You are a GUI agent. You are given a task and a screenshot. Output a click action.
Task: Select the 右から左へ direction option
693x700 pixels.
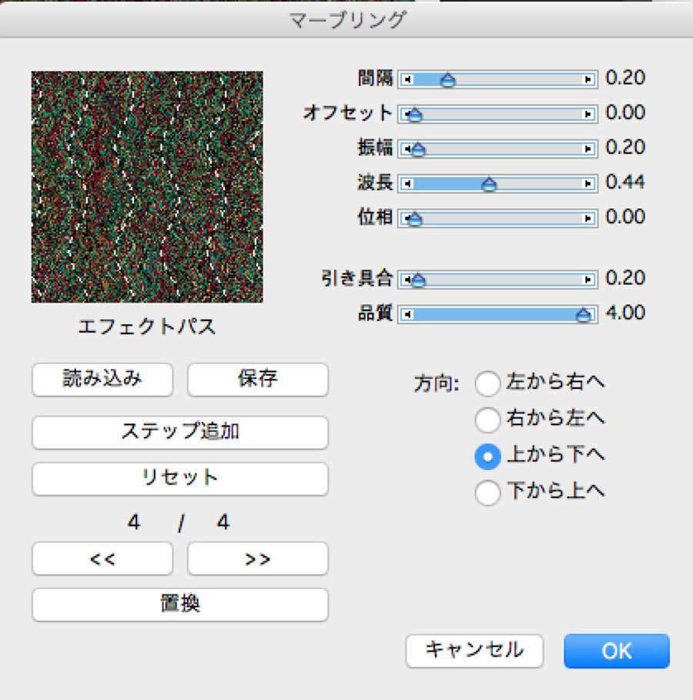(487, 420)
